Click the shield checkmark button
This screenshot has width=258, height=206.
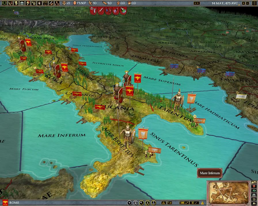pos(194,203)
